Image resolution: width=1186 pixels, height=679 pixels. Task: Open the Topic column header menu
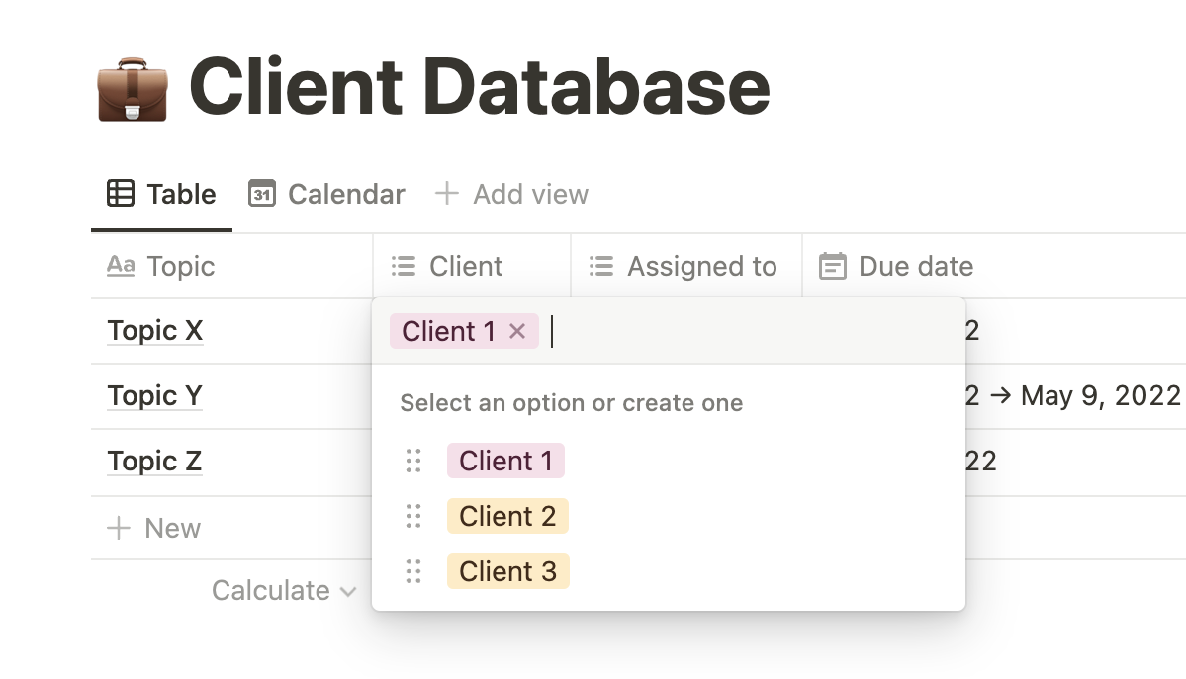(161, 266)
